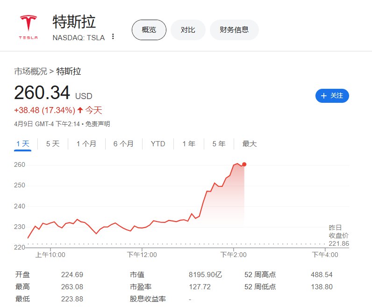The width and height of the screenshot is (372, 307).
Task: Click the red up-arrow next to 今天
Action: 80,110
